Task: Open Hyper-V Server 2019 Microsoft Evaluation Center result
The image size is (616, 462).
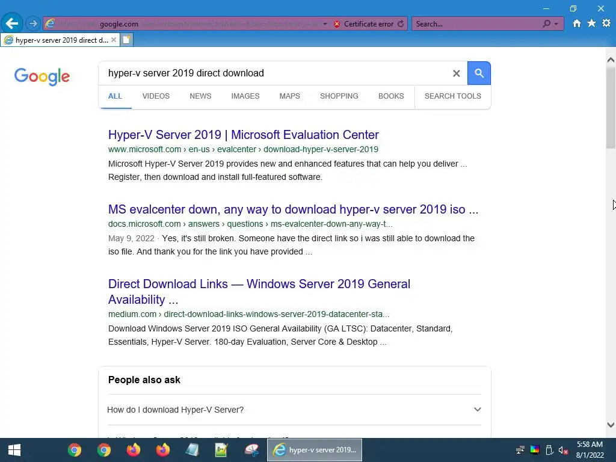Action: point(244,135)
